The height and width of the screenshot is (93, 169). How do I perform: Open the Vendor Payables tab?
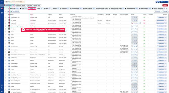click(145, 8)
